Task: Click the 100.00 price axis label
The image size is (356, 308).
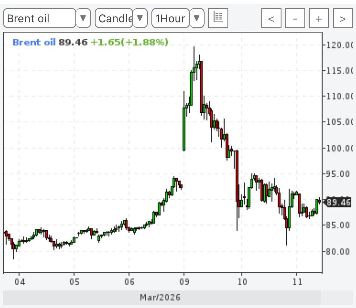Action: (x=339, y=148)
